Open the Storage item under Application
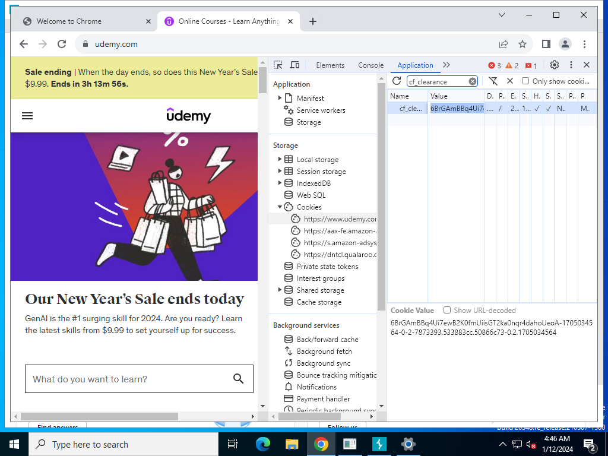 tap(309, 122)
